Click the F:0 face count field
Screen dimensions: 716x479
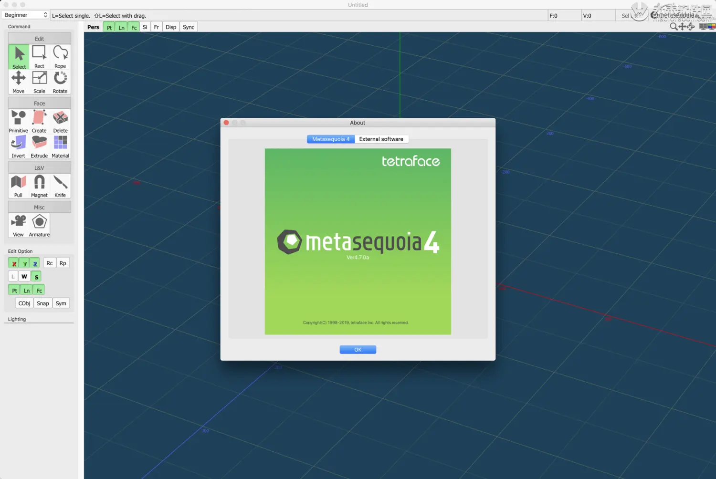pos(564,16)
